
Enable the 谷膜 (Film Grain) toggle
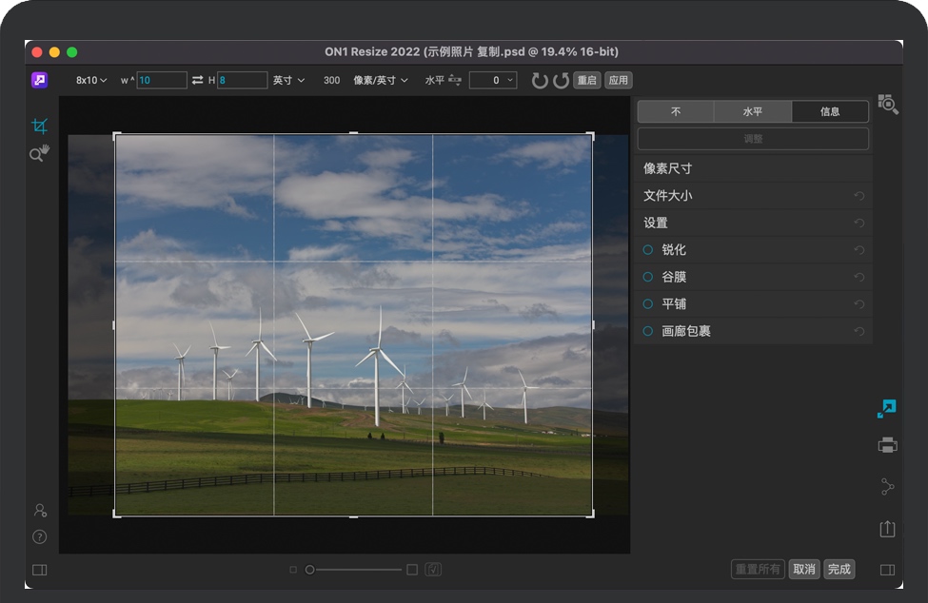point(648,277)
